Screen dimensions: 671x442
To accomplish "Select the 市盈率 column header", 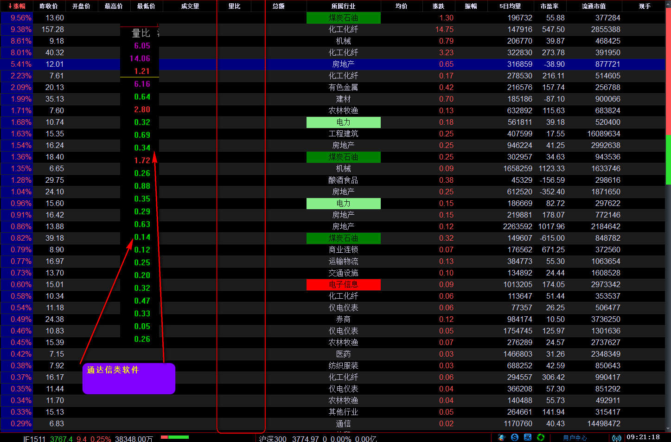I will coord(549,6).
